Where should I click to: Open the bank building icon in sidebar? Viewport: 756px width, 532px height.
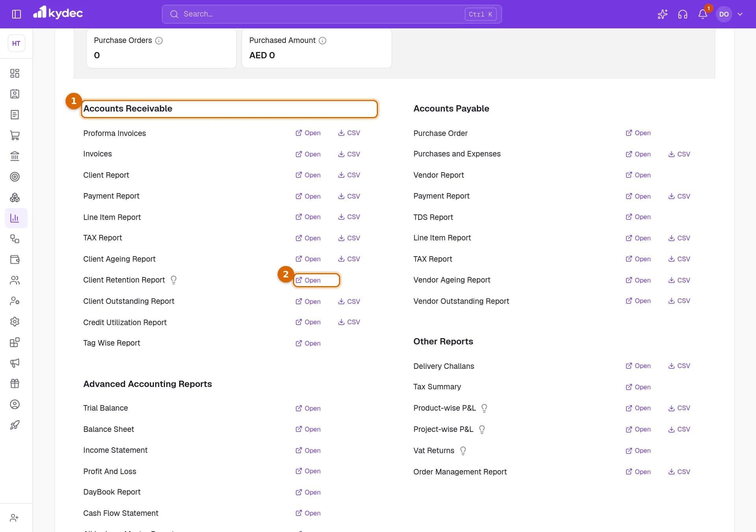[15, 156]
